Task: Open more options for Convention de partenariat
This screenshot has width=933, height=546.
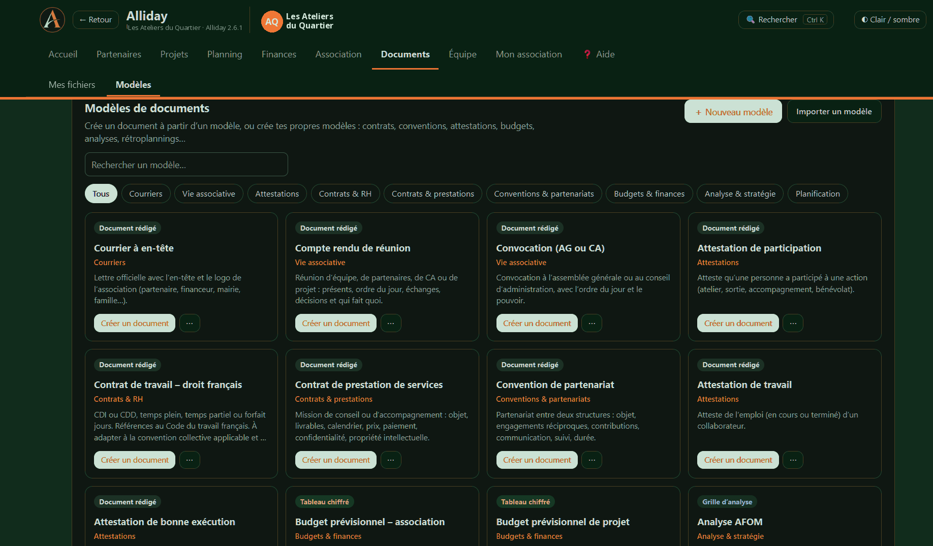Action: tap(592, 460)
